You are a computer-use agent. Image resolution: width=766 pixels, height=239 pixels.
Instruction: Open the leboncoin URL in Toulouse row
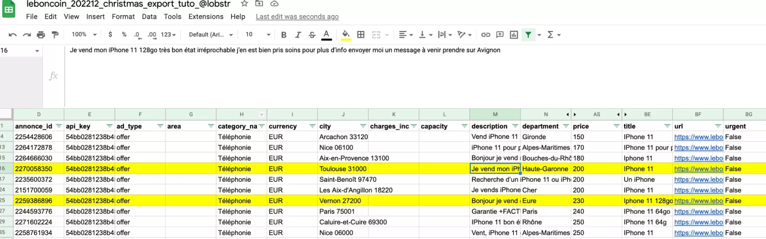tap(698, 169)
